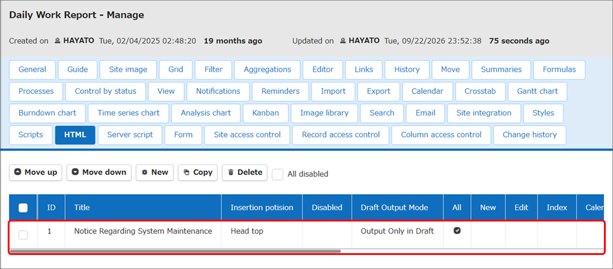Open the Grid tab

click(x=176, y=70)
